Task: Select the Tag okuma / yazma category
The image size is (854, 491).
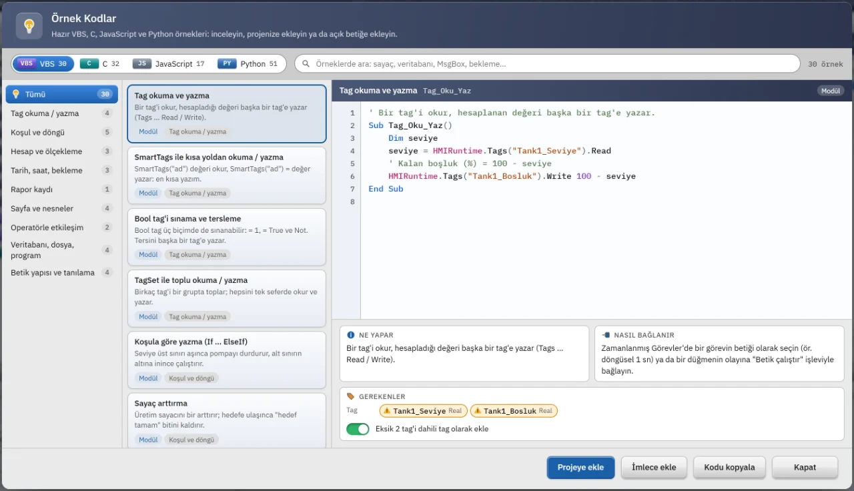Action: tap(62, 113)
